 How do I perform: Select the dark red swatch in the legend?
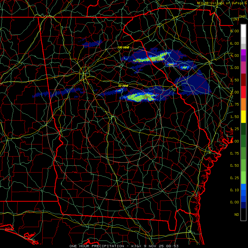click(x=243, y=80)
